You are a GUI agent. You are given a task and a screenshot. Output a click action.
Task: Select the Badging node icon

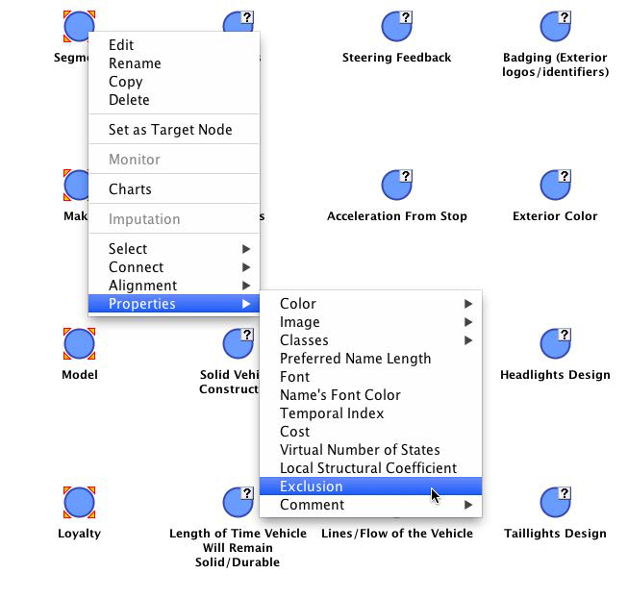point(555,27)
